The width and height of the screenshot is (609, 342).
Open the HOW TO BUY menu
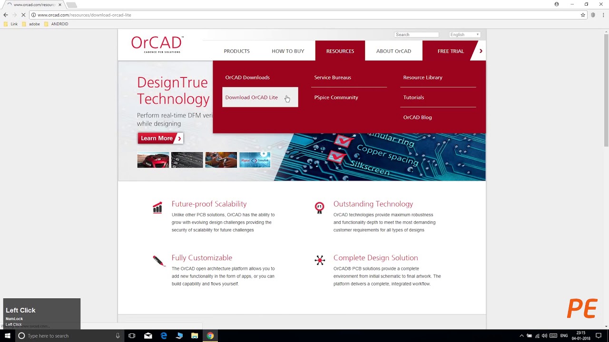(x=288, y=51)
